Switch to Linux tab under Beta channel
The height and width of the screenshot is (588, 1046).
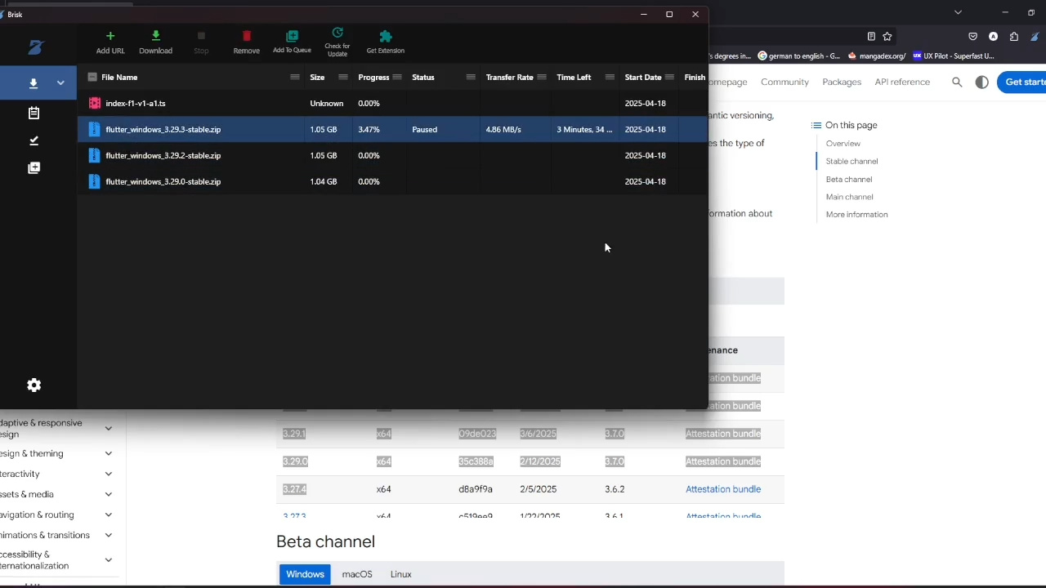400,574
